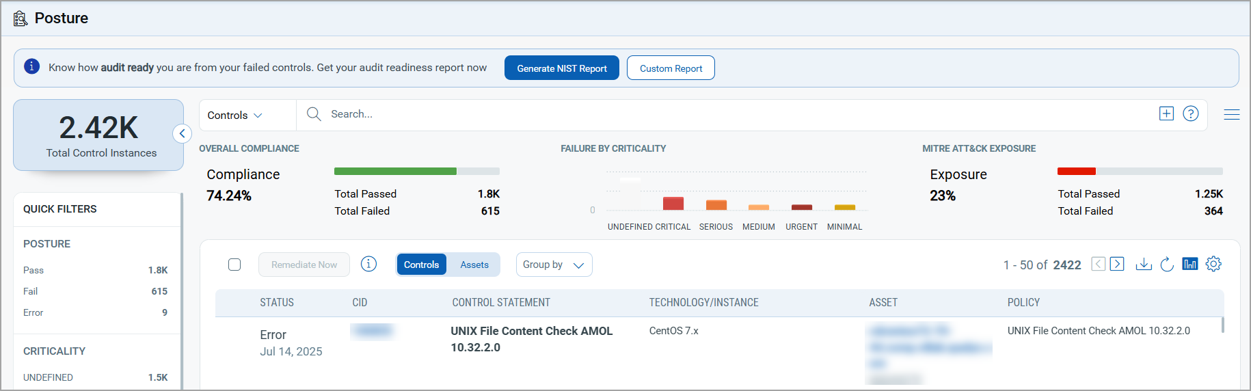Click the download results icon
1251x391 pixels.
coord(1144,264)
